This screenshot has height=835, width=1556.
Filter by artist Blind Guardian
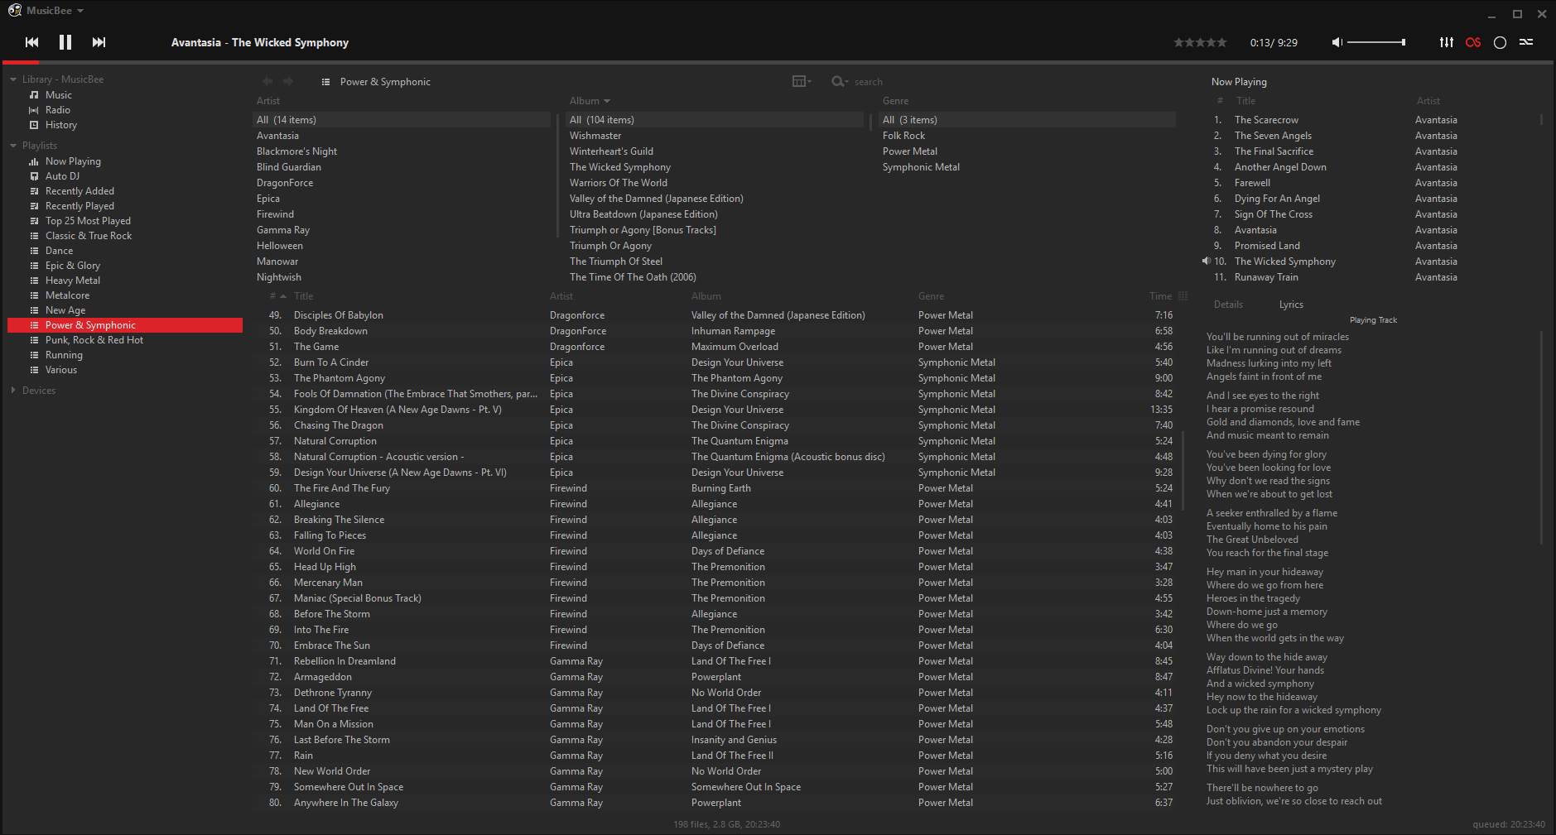tap(289, 167)
